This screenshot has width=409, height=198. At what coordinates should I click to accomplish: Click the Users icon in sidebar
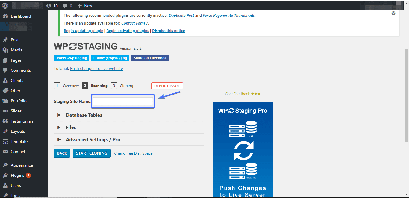(5, 185)
